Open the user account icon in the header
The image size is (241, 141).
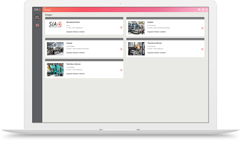point(199,10)
